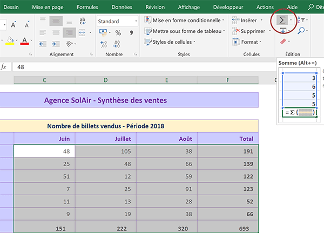Open the Affichage tab
This screenshot has width=324, height=233.
189,7
